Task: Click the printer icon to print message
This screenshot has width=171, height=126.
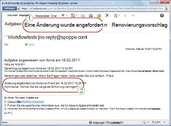Action: [91, 15]
